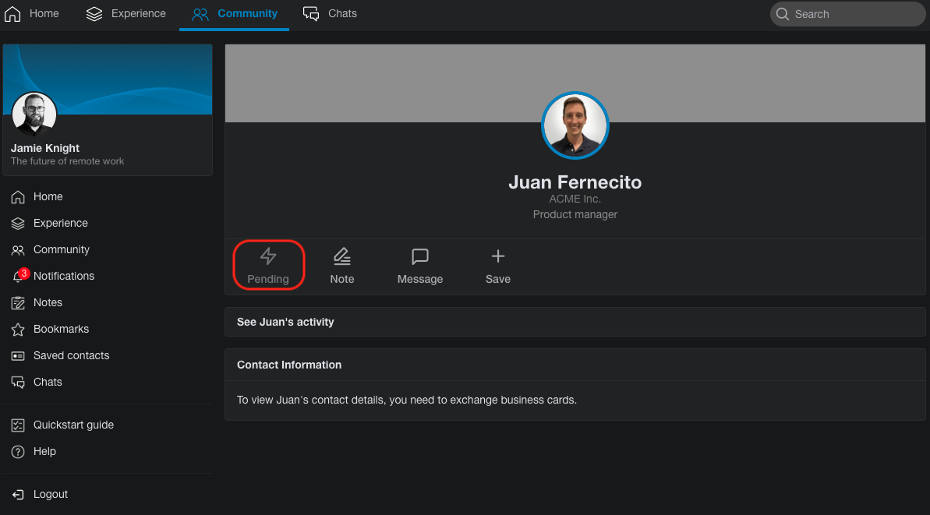Click the Juan Fernecito name heading

point(575,182)
